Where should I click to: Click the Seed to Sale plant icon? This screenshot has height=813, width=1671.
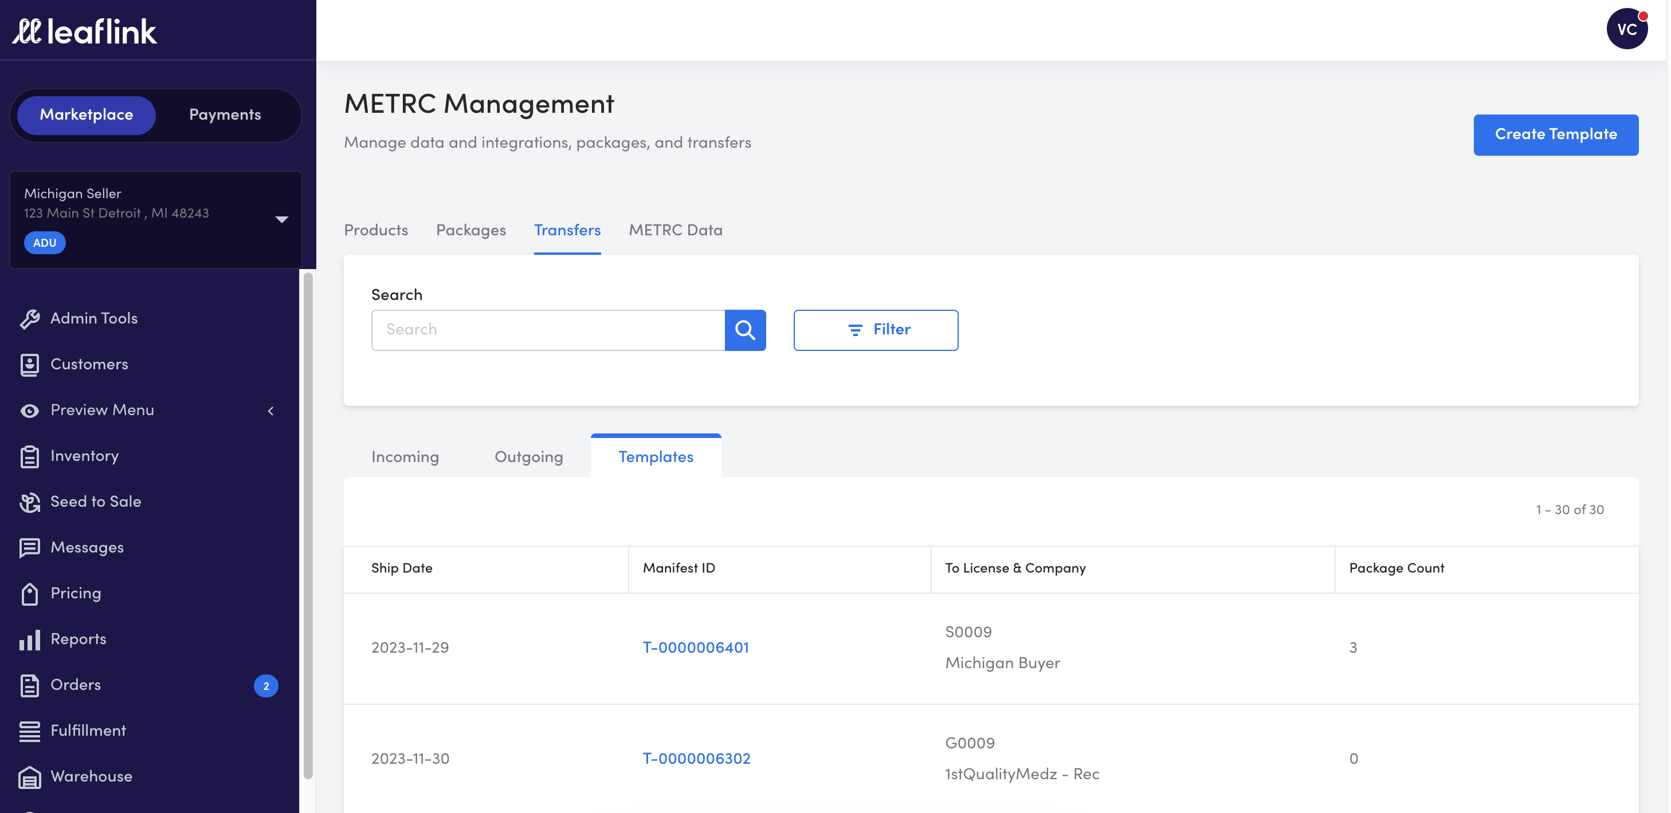pos(29,502)
